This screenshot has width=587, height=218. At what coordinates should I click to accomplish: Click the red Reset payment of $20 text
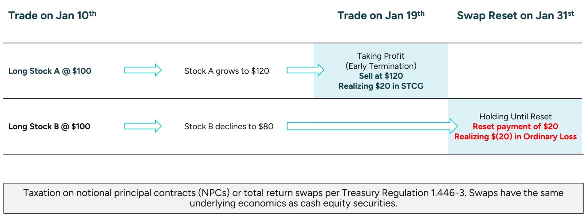pyautogui.click(x=516, y=126)
